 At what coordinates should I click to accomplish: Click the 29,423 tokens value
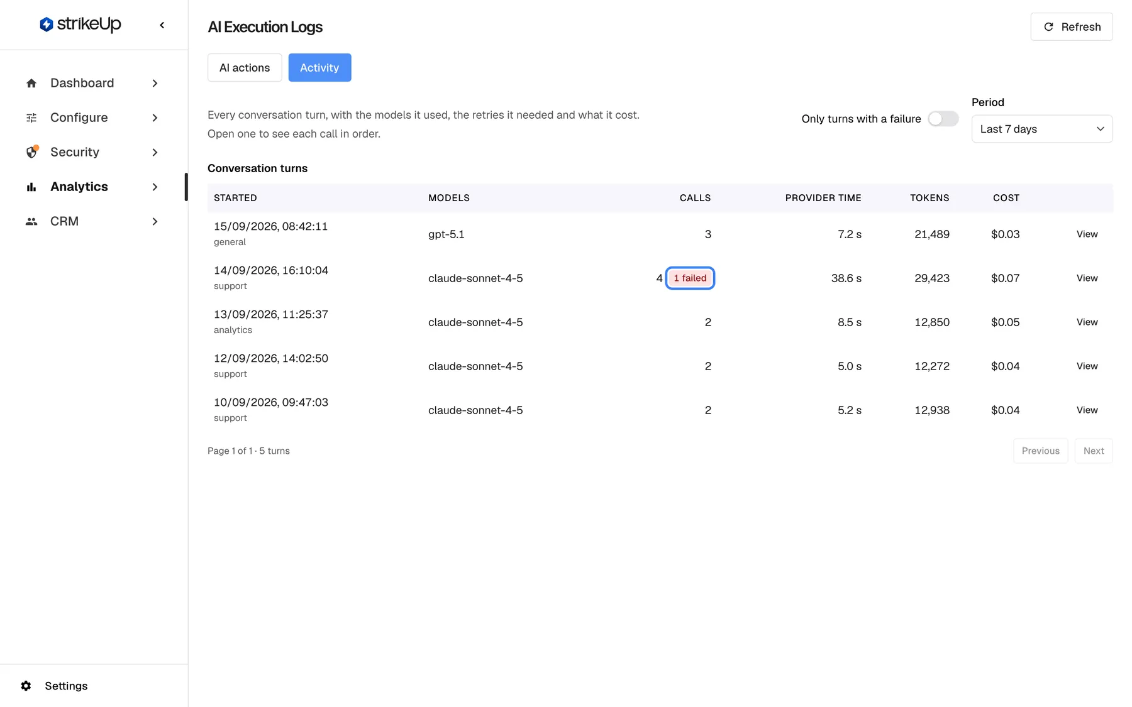pos(932,278)
